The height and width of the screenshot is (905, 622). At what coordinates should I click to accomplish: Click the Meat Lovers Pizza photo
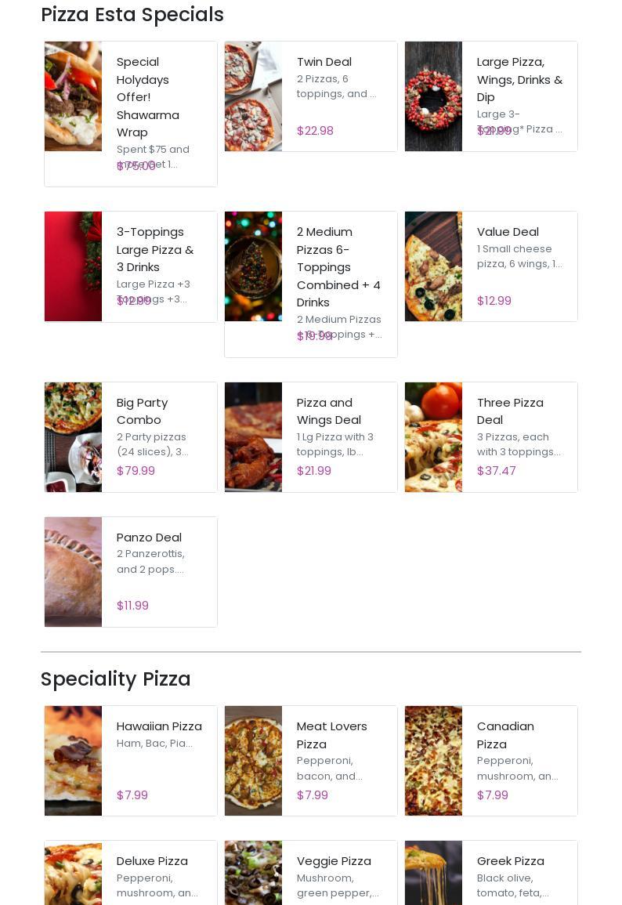pos(253,761)
